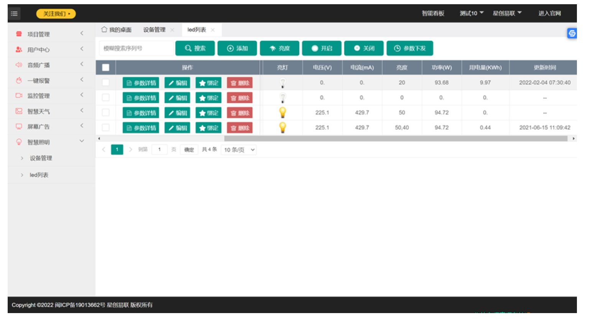Check the first row's checkbox
Viewport: 598px width, 320px height.
pos(106,82)
